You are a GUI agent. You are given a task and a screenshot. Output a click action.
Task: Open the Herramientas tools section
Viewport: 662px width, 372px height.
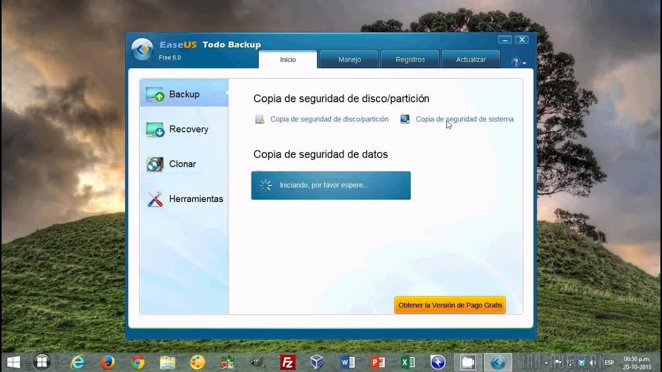point(184,199)
